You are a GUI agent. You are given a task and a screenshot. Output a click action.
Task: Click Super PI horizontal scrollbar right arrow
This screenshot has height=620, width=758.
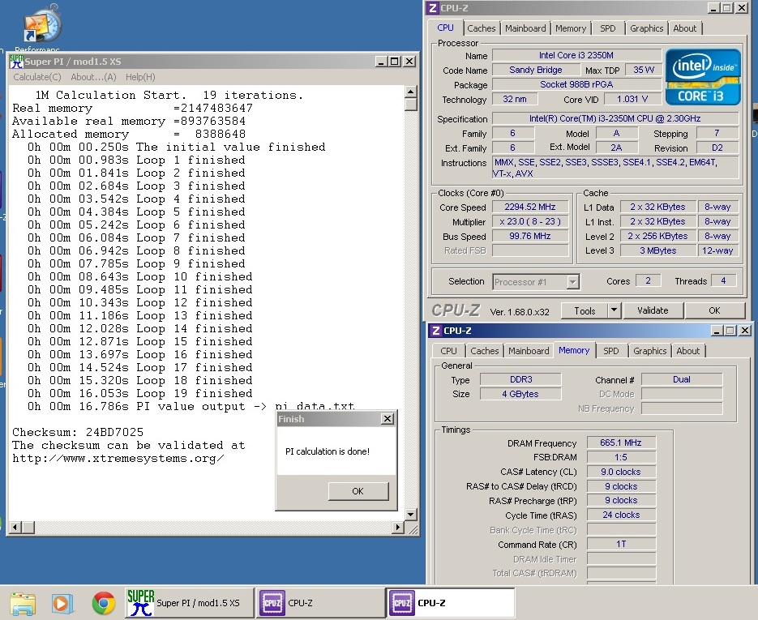point(398,528)
